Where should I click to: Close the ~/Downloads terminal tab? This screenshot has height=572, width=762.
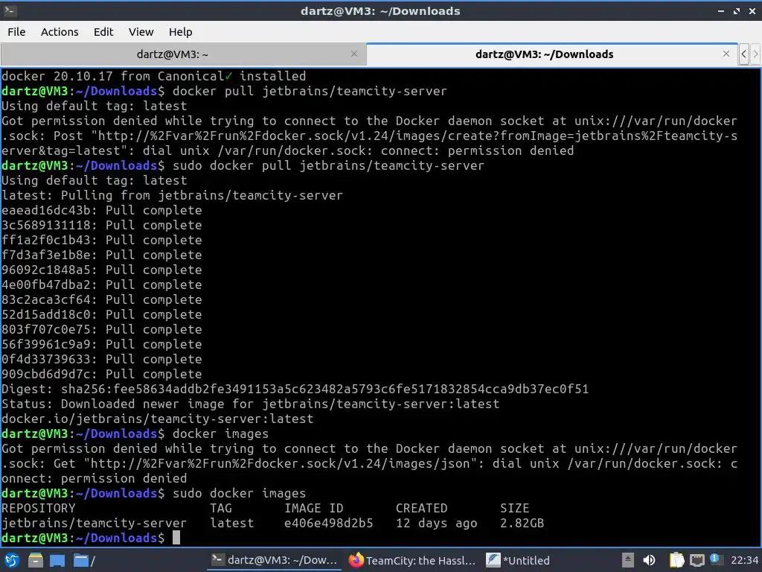(726, 54)
